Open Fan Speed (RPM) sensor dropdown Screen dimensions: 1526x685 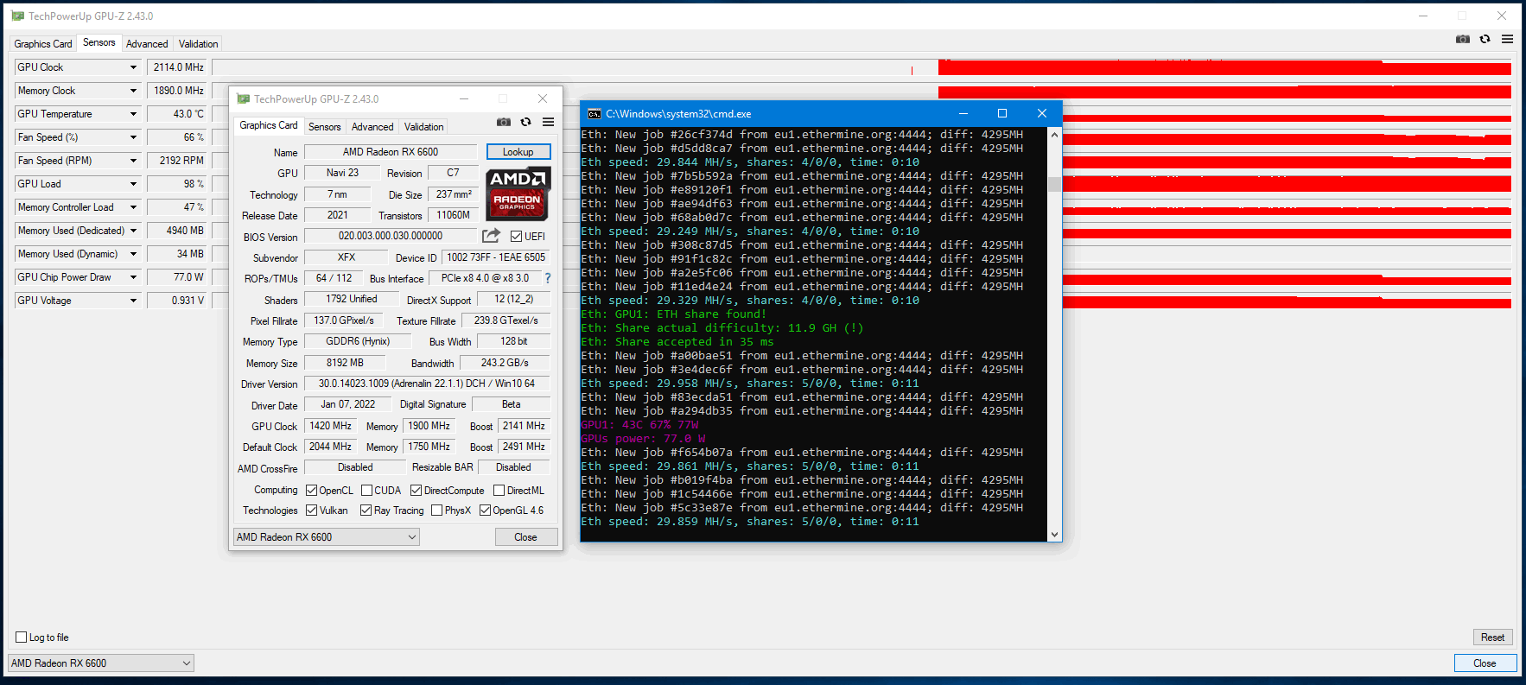point(133,161)
